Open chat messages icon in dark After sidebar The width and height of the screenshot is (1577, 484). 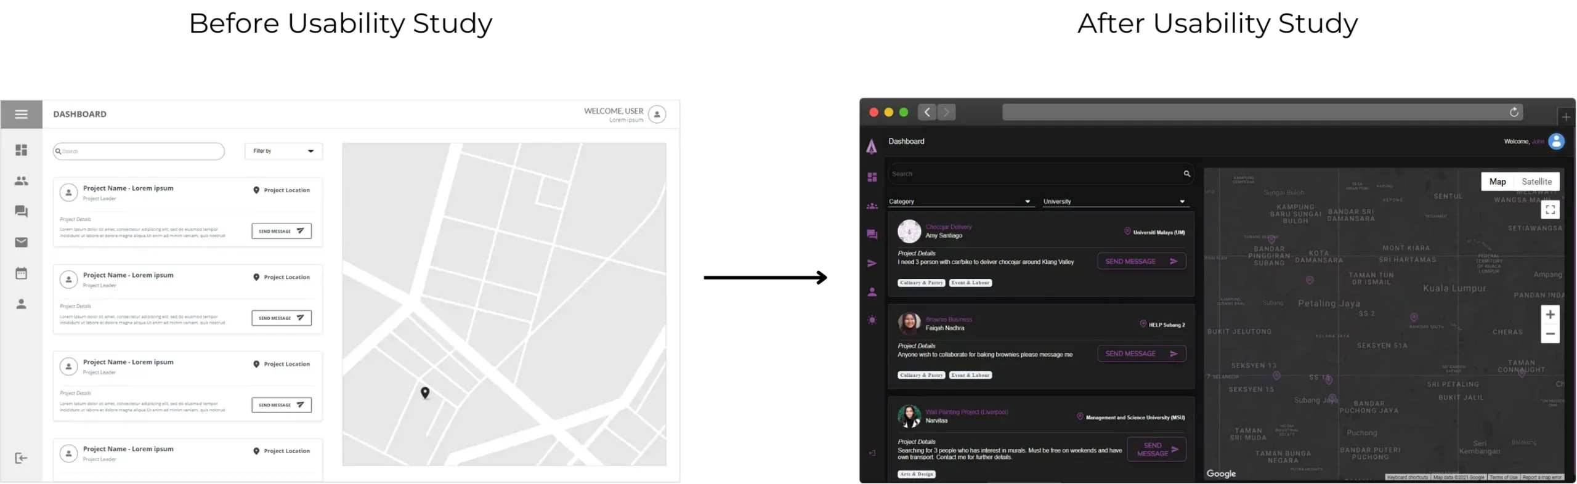coord(872,234)
